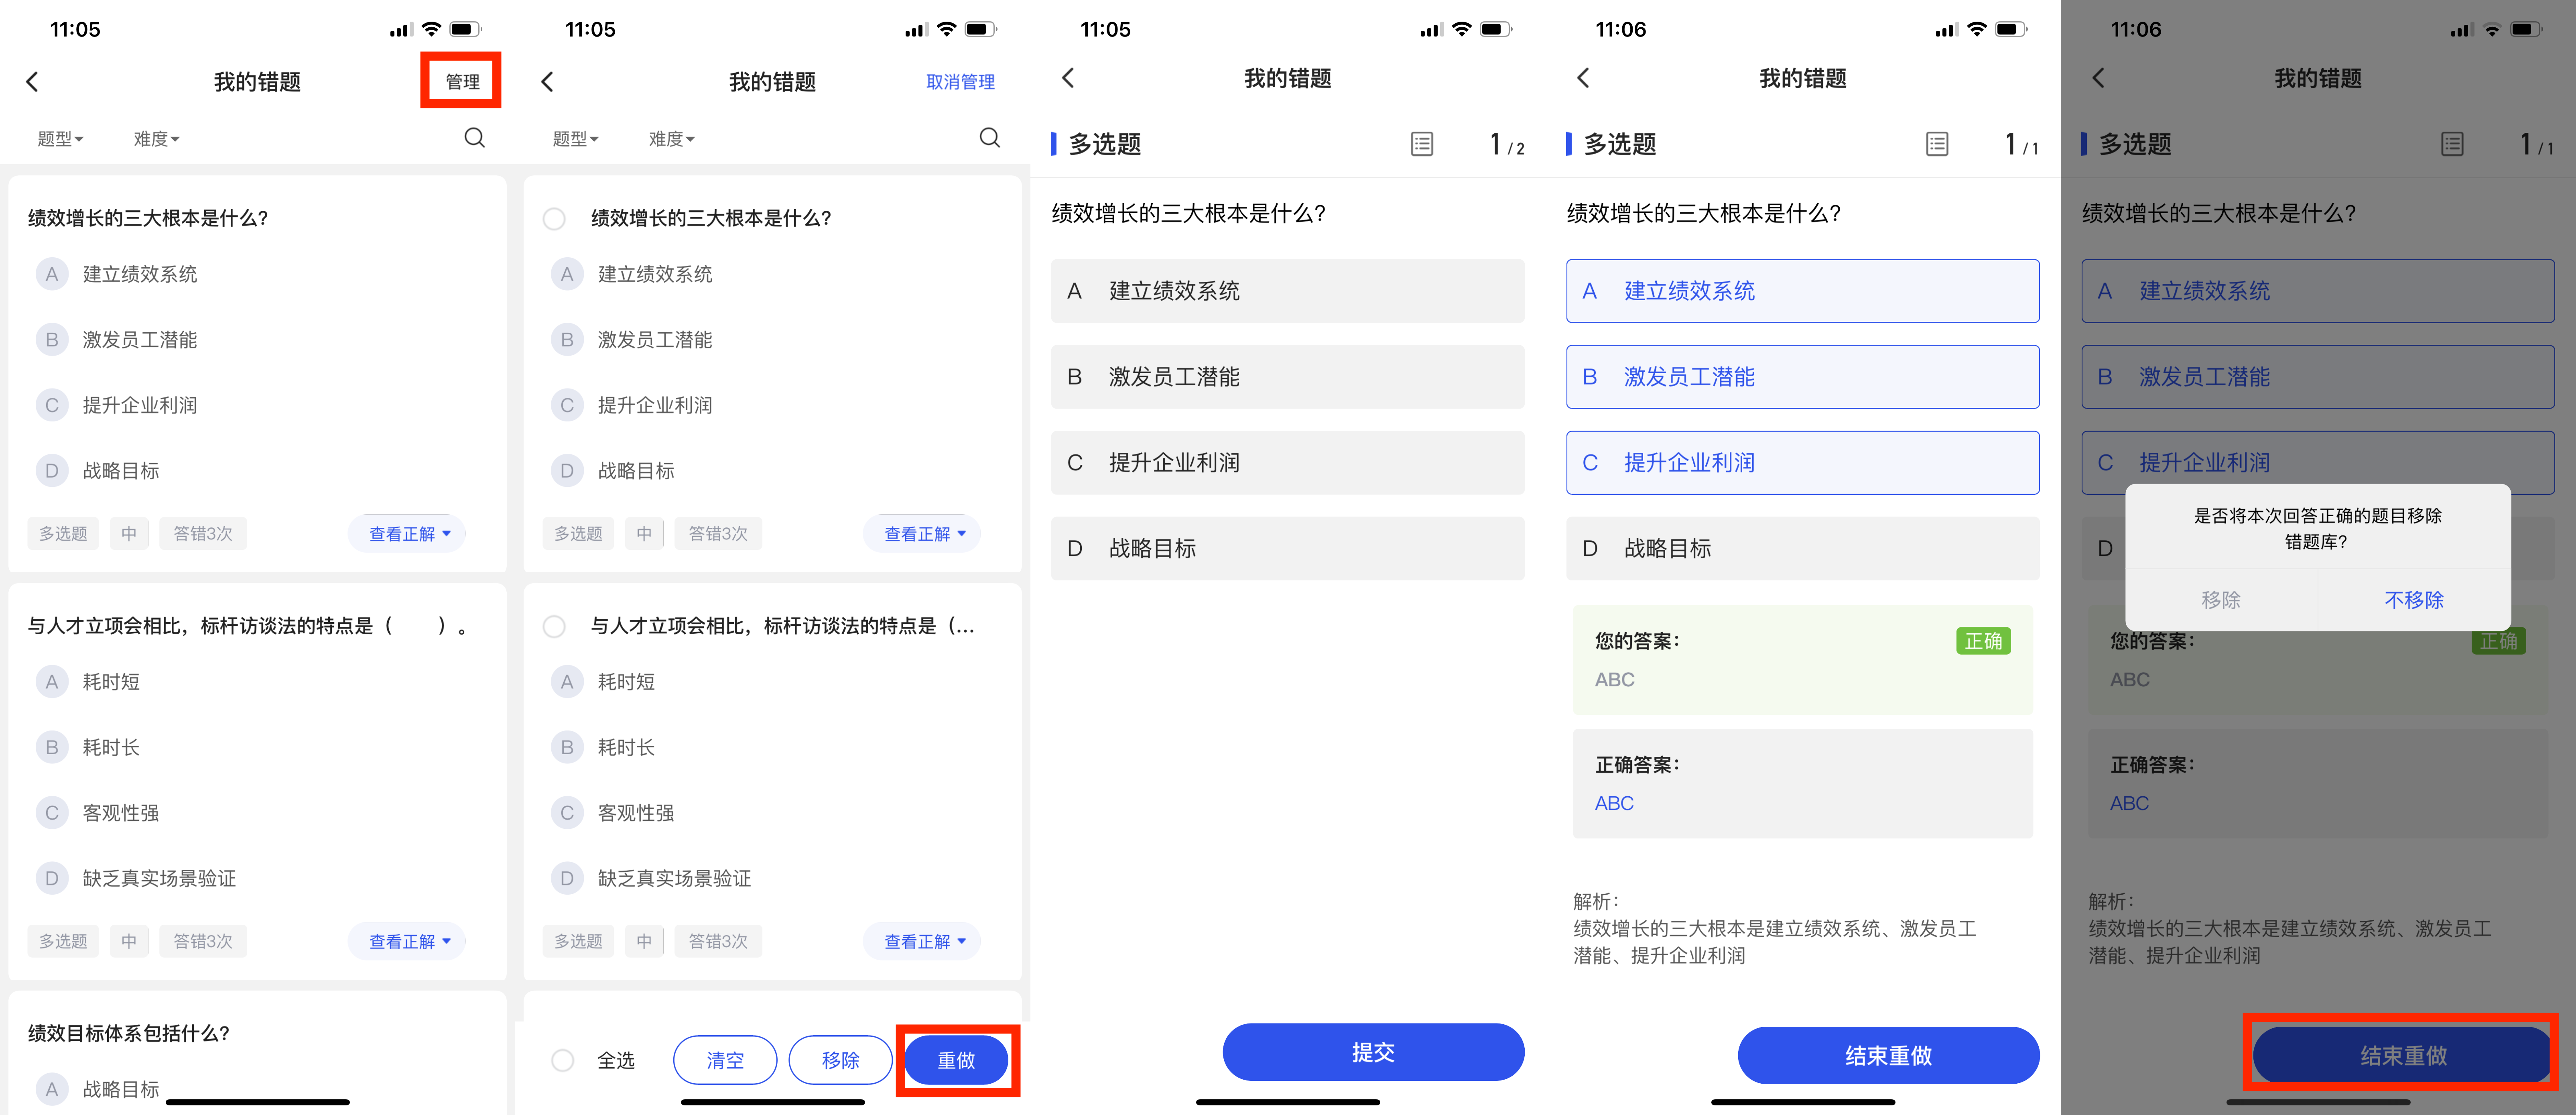Go back from the 1/2 question screen
The height and width of the screenshot is (1115, 2576).
point(1068,78)
